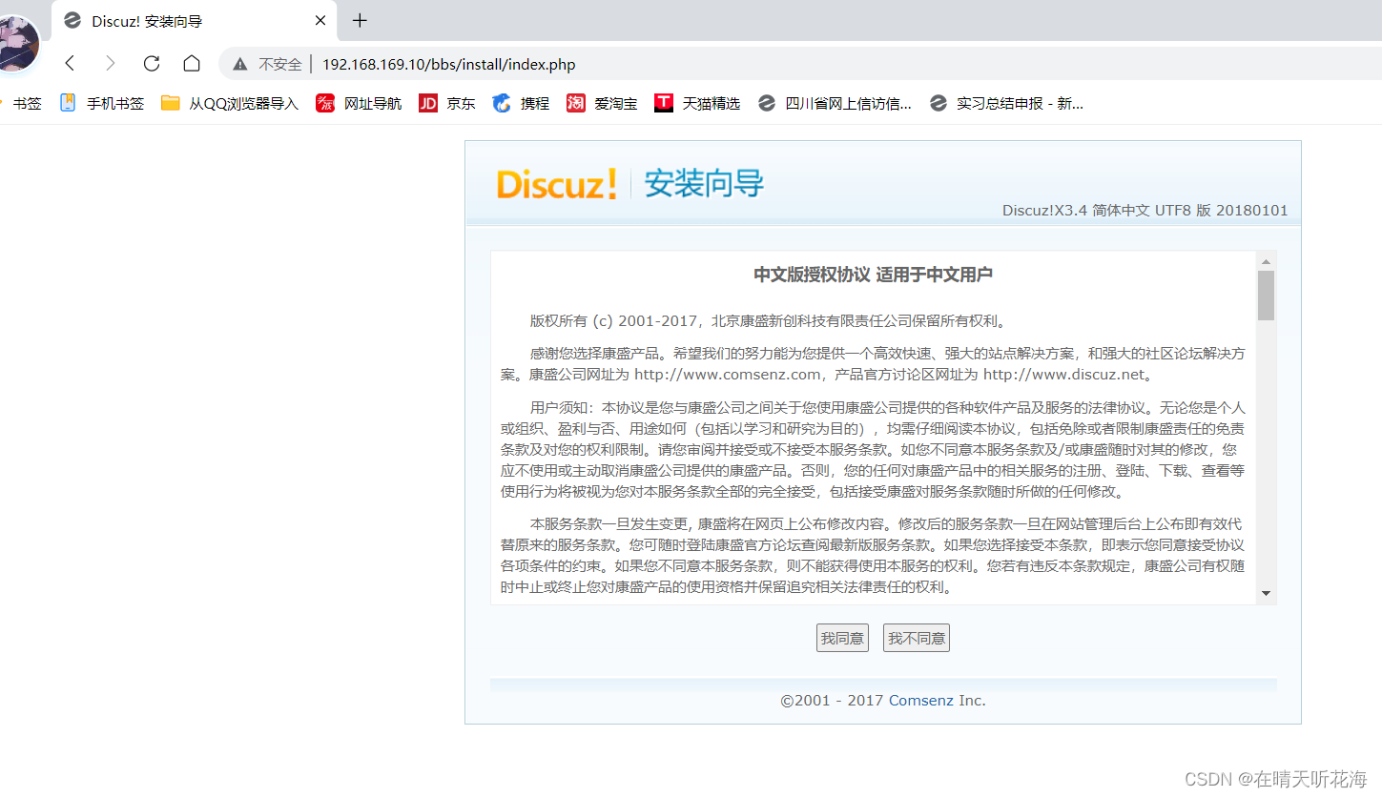Click the 携程 blue dolphin icon
This screenshot has width=1382, height=797.
(x=502, y=103)
